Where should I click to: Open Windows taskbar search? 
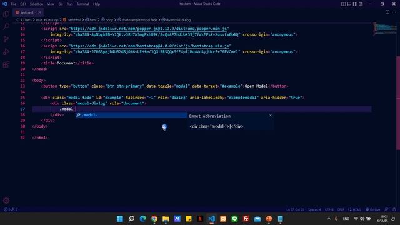click(x=131, y=219)
